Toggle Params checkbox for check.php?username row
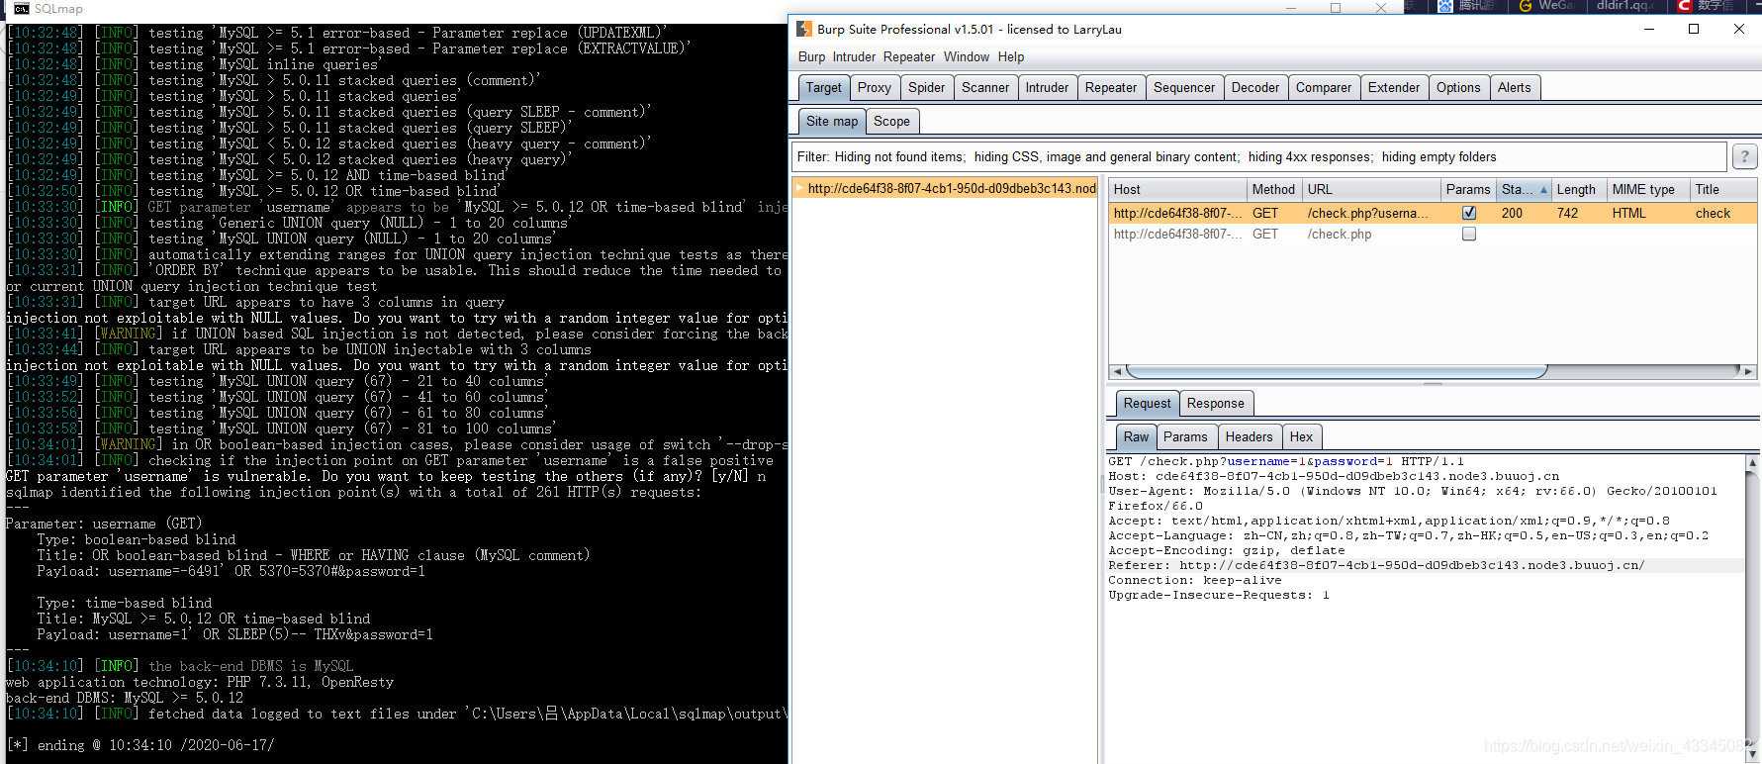1762x764 pixels. coord(1469,213)
